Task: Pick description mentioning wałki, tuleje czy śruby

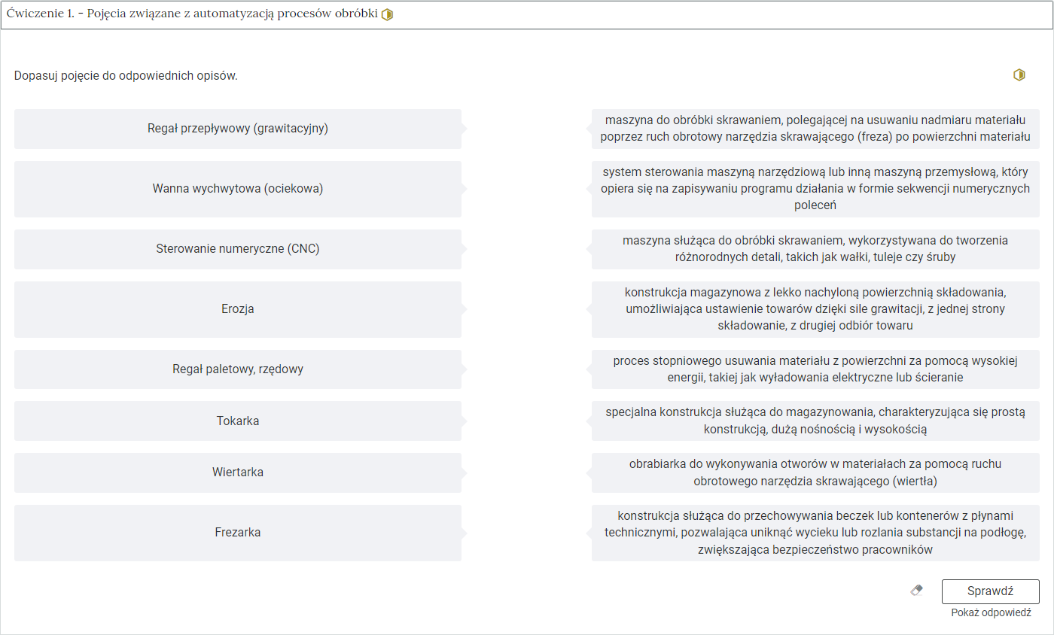Action: coord(815,249)
